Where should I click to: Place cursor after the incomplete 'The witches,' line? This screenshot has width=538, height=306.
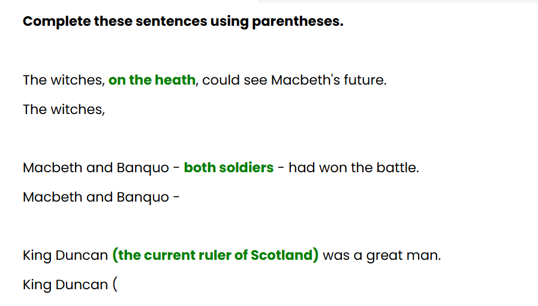106,110
